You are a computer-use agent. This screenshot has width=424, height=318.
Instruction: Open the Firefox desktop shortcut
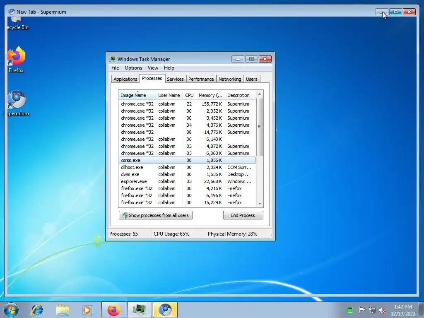click(x=16, y=60)
